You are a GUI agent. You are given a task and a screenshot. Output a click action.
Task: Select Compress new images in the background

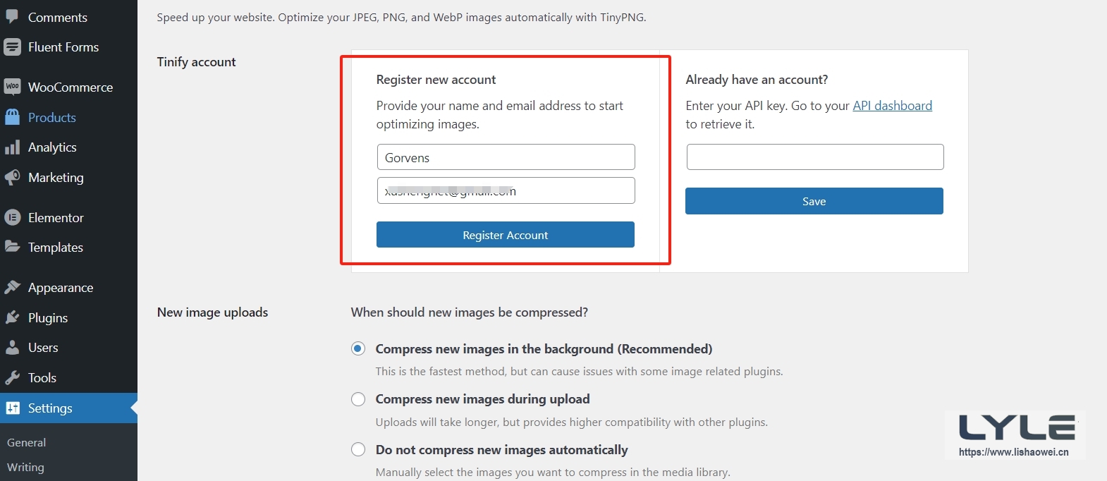coord(358,348)
